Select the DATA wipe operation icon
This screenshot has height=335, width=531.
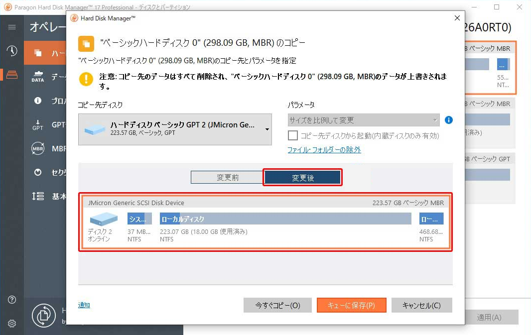[x=37, y=77]
